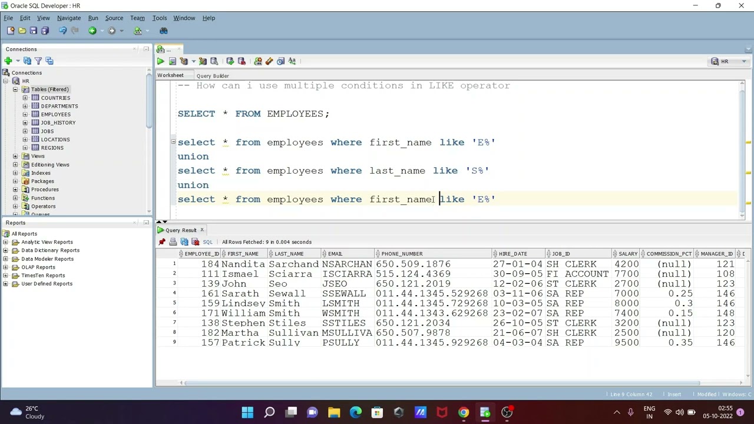
Task: Click the SQL link in Query Result toolbar
Action: coord(207,242)
